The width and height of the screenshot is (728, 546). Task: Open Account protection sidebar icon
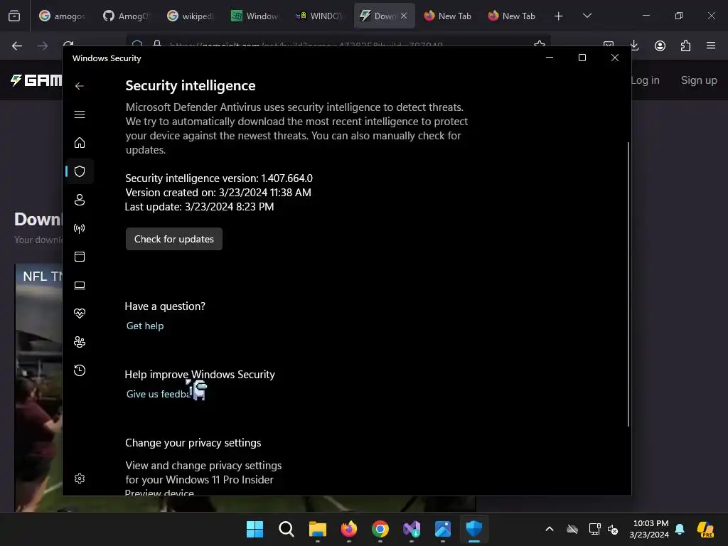(x=80, y=200)
